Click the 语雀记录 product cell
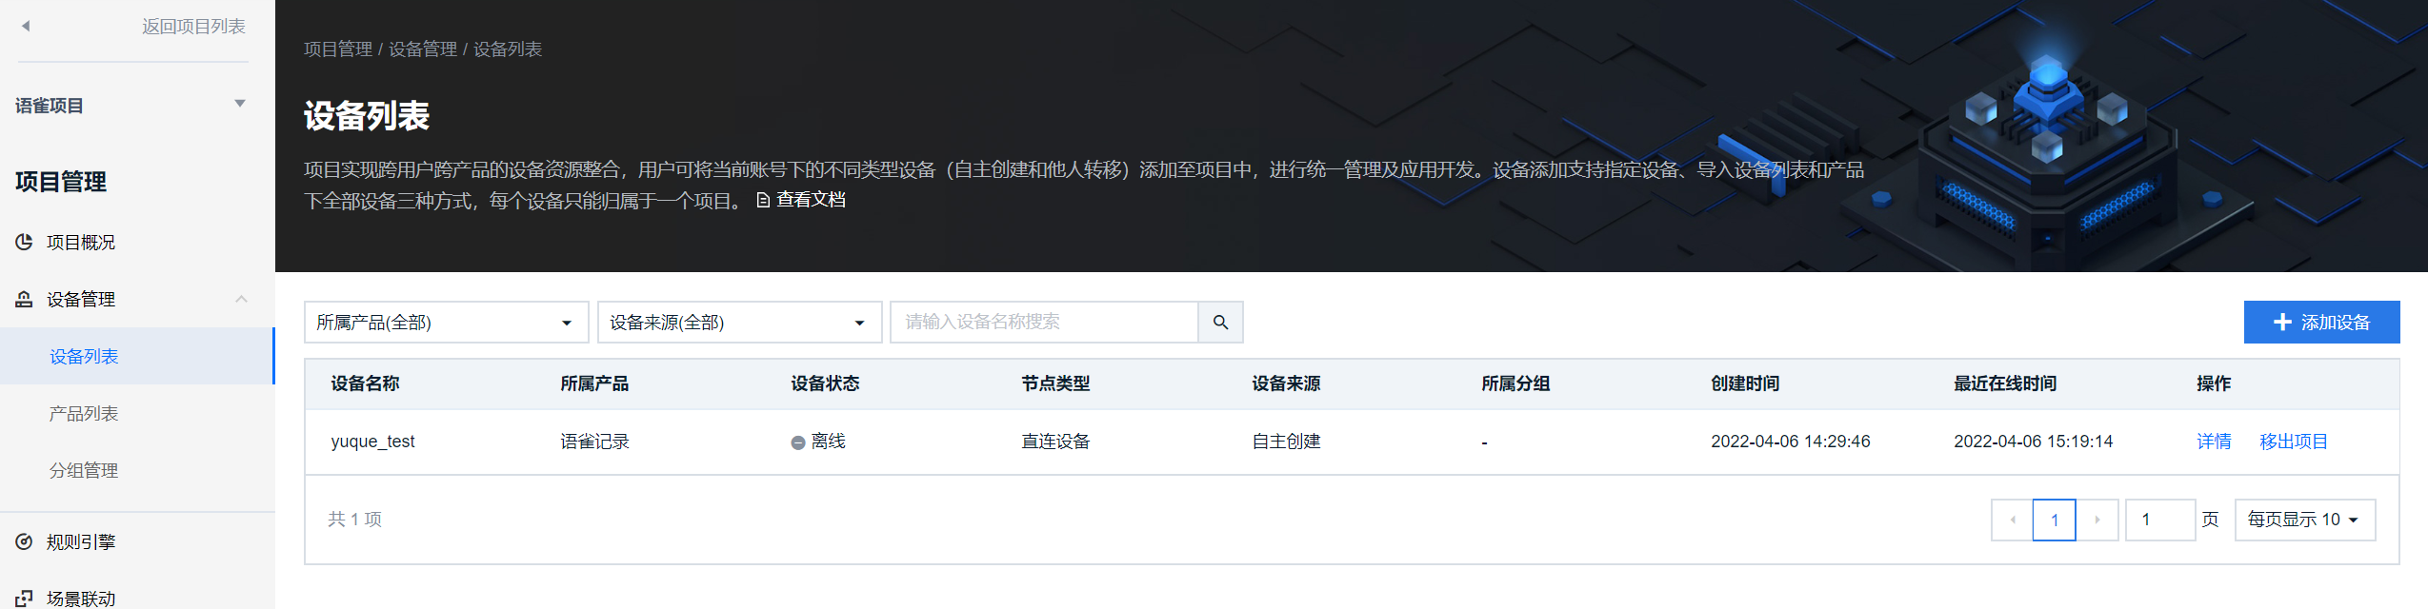Screen dimensions: 2428x609 point(594,442)
